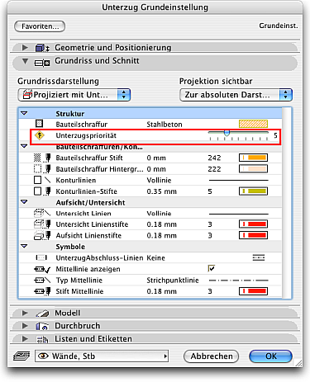Image resolution: width=310 pixels, height=382 pixels.
Task: Toggle the Konturlinien-Stifte checkbox
Action: (x=37, y=191)
